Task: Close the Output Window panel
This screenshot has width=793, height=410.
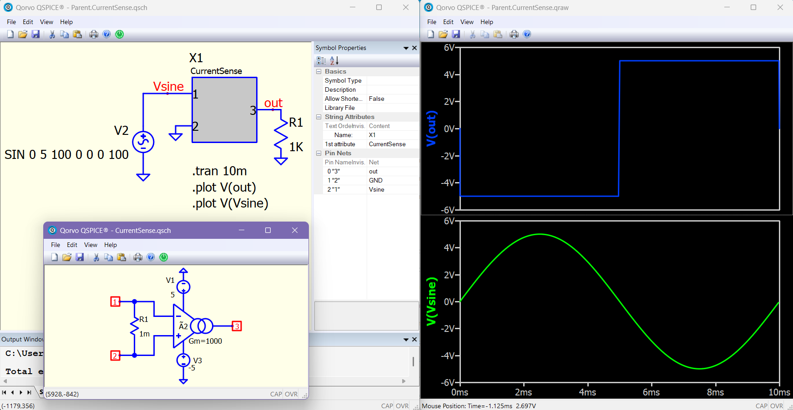Action: [x=414, y=339]
